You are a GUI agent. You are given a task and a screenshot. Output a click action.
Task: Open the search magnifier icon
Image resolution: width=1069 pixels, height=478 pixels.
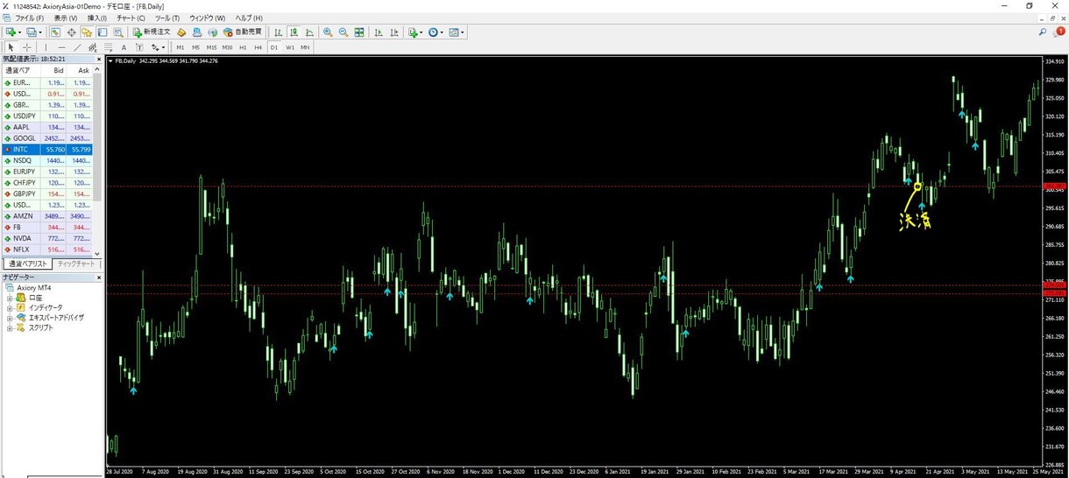click(x=1043, y=32)
